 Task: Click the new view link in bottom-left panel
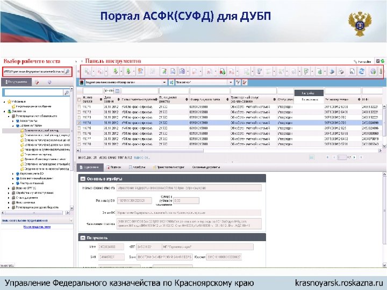pyautogui.click(x=37, y=227)
